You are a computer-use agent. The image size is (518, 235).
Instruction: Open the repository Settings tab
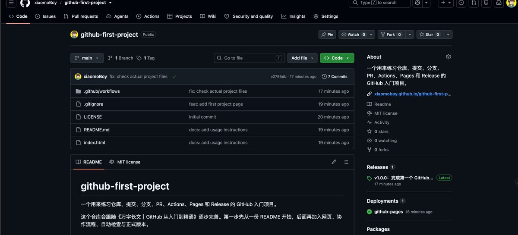click(x=326, y=16)
